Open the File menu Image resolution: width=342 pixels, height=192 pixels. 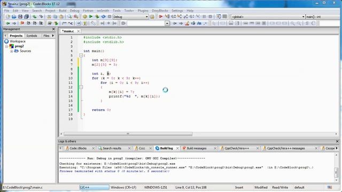[x=7, y=11]
